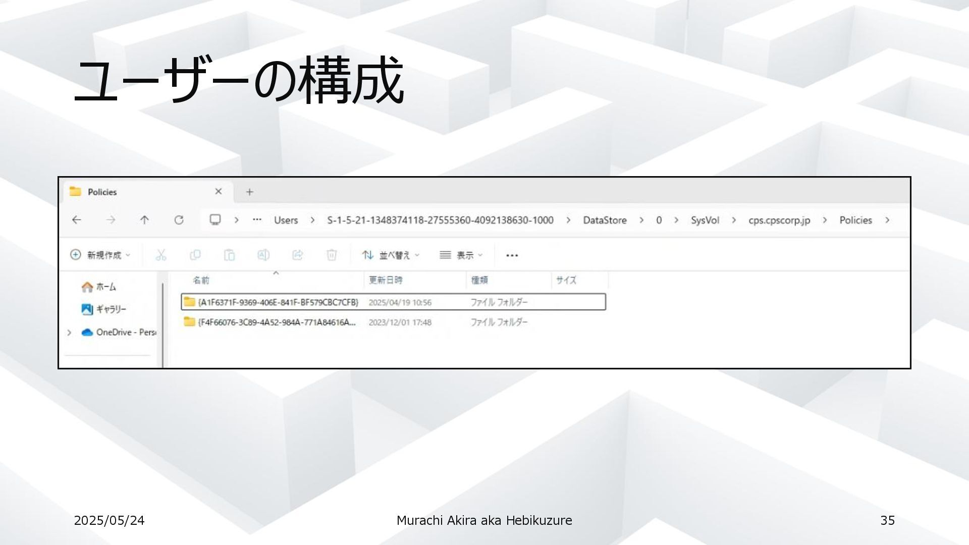
Task: Sort by the 更新日時 column header
Action: [386, 280]
